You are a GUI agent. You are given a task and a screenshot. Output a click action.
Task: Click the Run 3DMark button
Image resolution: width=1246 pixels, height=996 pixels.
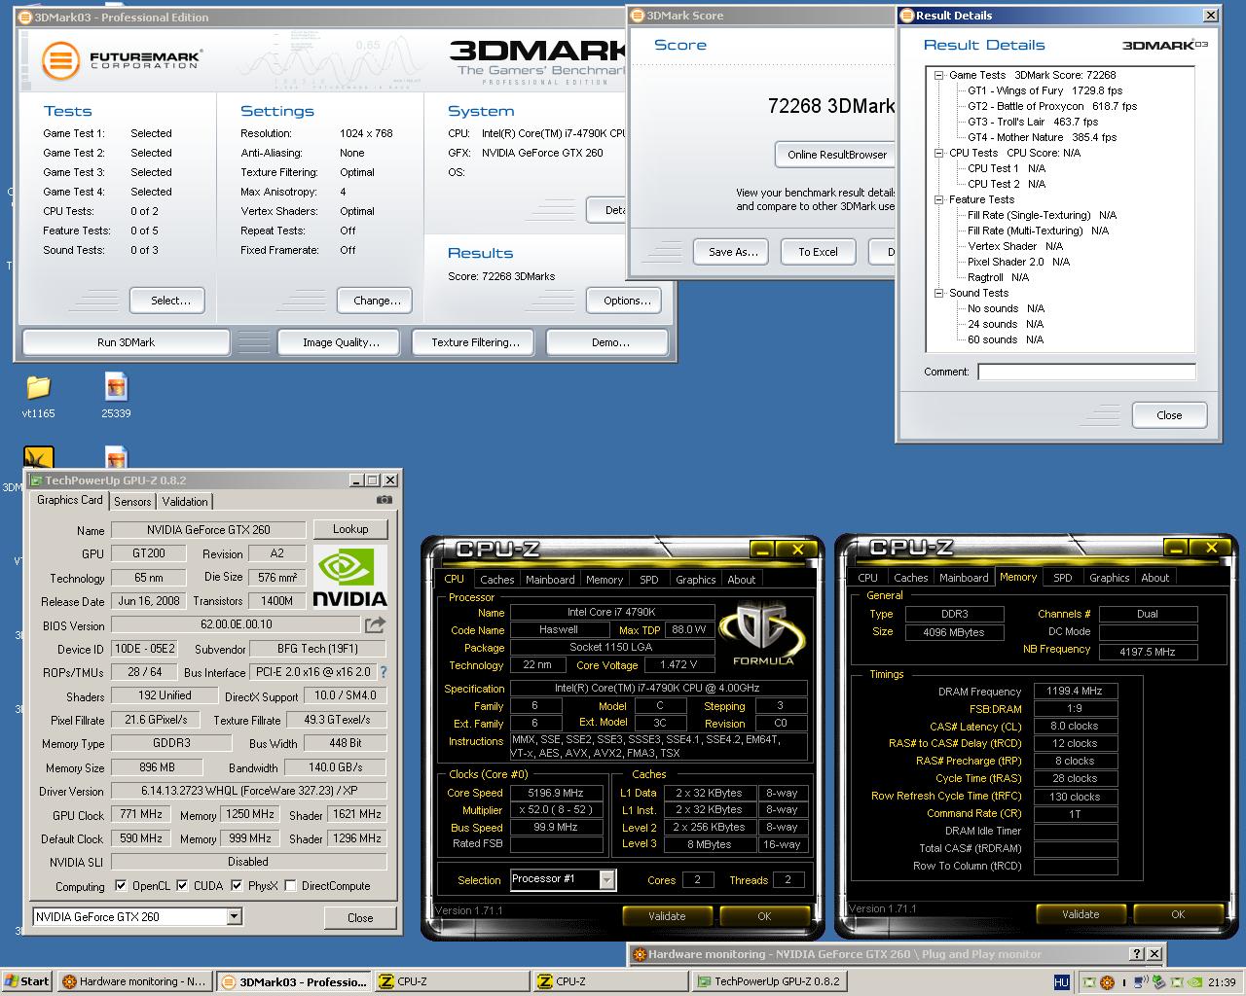(127, 342)
